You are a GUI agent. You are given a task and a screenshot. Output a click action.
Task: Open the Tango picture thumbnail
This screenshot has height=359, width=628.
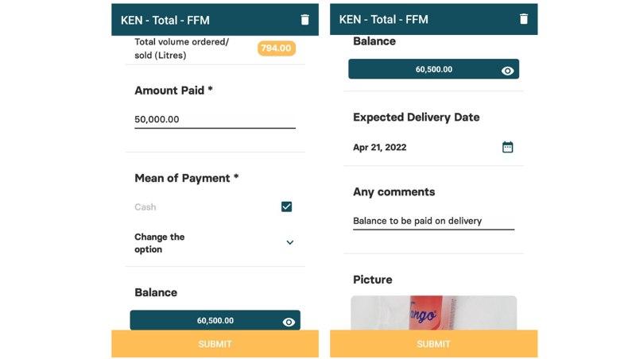(433, 313)
